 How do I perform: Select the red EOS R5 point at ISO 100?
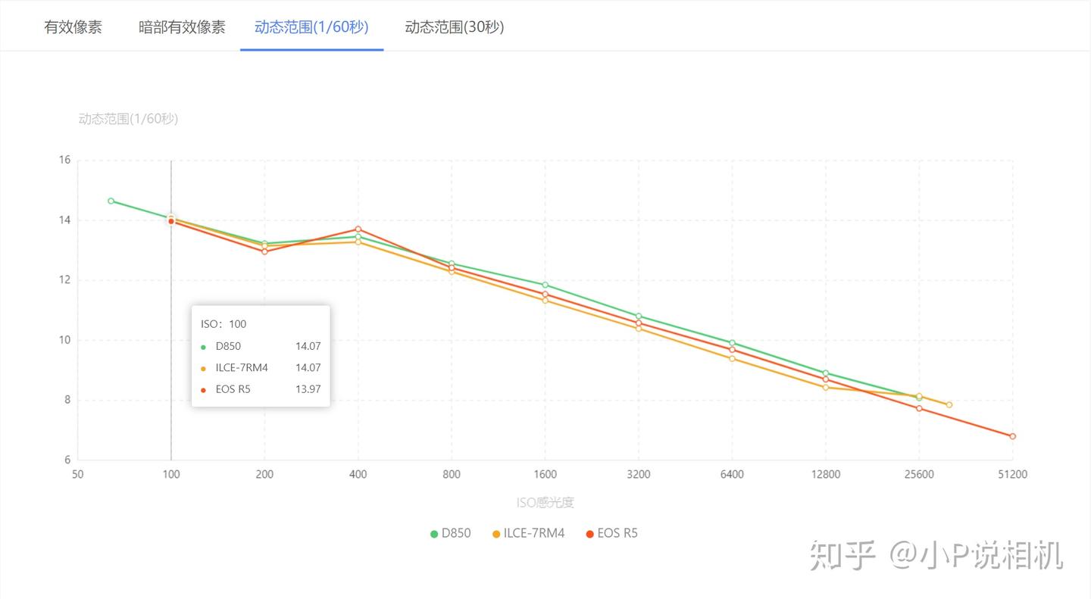(171, 221)
